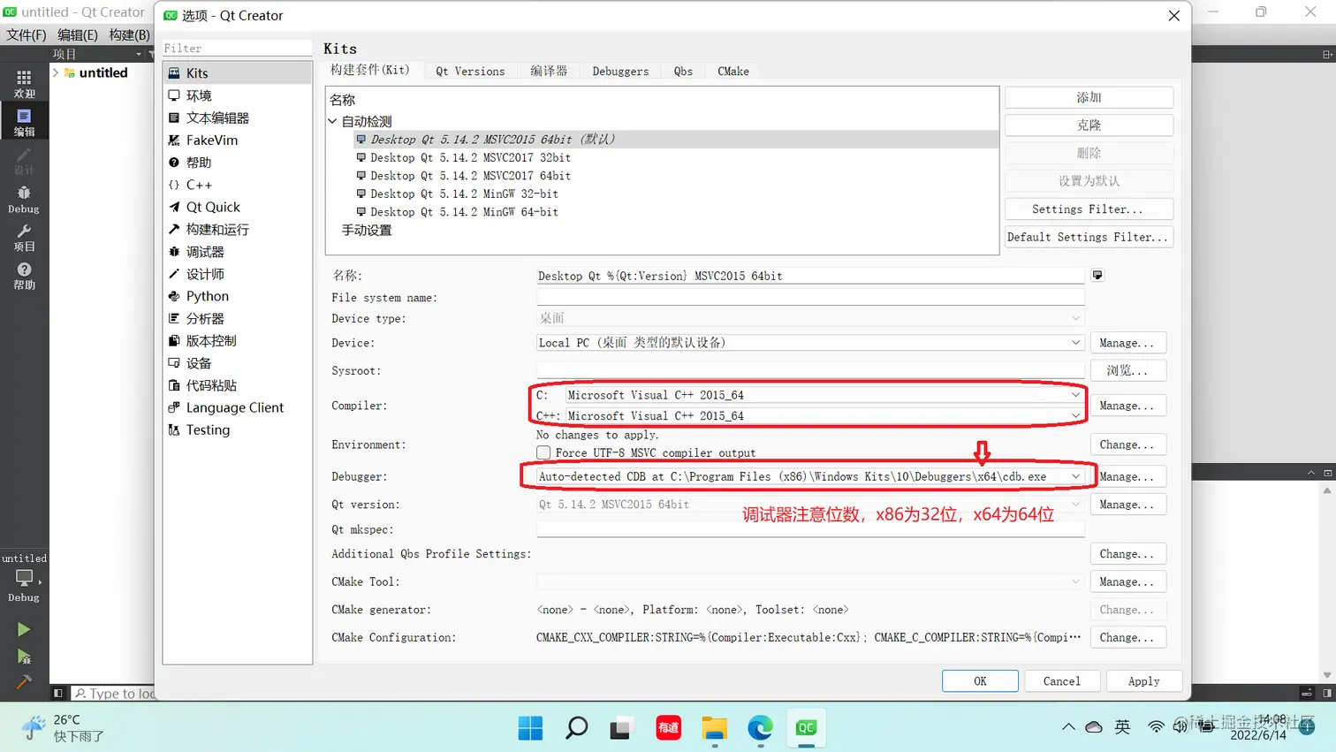The image size is (1336, 752).
Task: Click the 克隆 button
Action: (x=1089, y=125)
